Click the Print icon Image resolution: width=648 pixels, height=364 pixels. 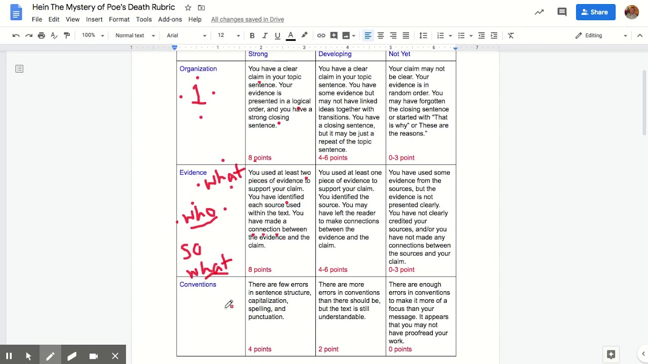pyautogui.click(x=42, y=35)
